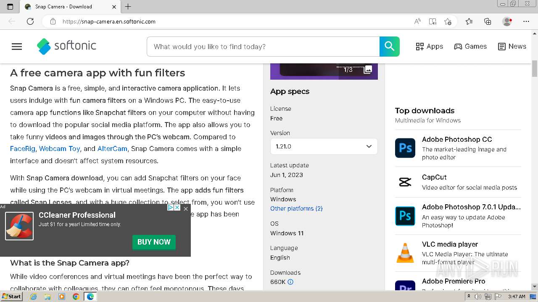The image size is (538, 302).
Task: Click Adobe Photoshop 7.0.1 Update icon
Action: [405, 216]
